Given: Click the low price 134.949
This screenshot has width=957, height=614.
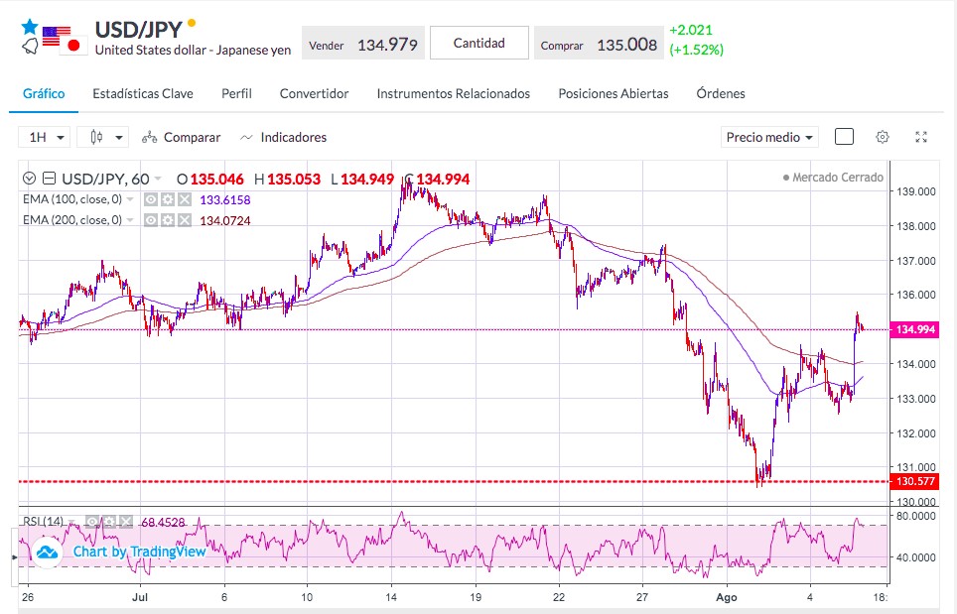Looking at the screenshot, I should pos(367,180).
